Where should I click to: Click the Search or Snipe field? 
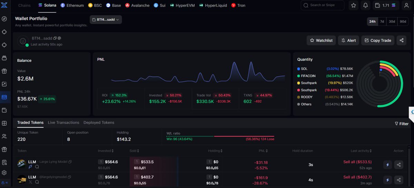tap(323, 5)
